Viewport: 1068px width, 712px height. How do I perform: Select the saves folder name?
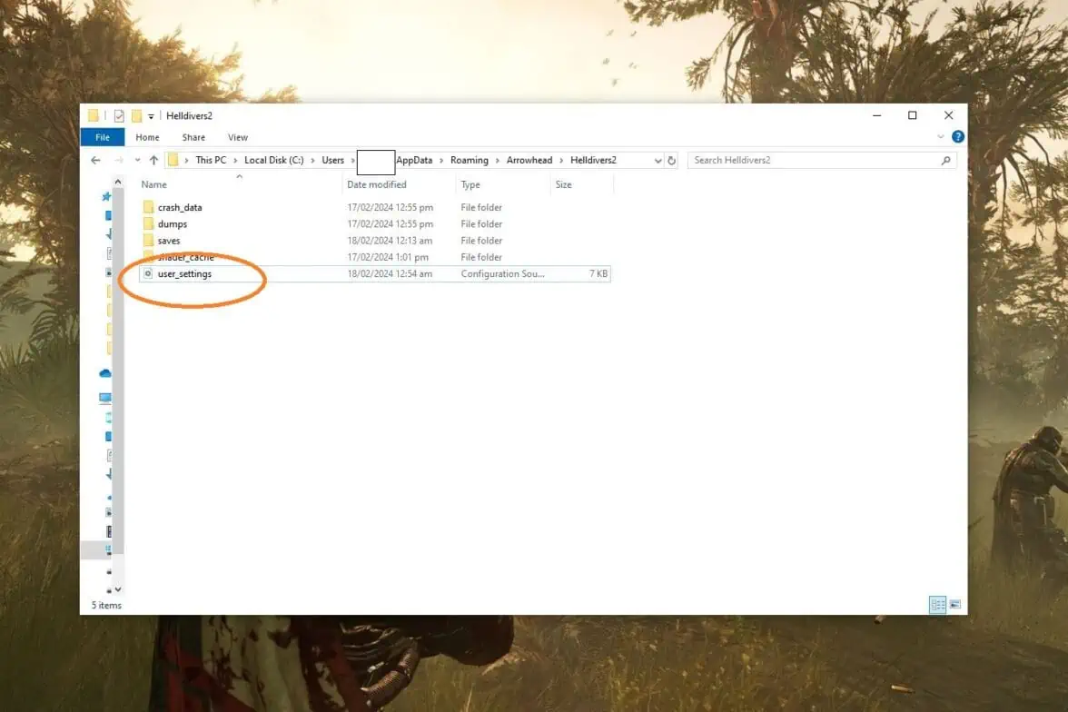pos(169,241)
